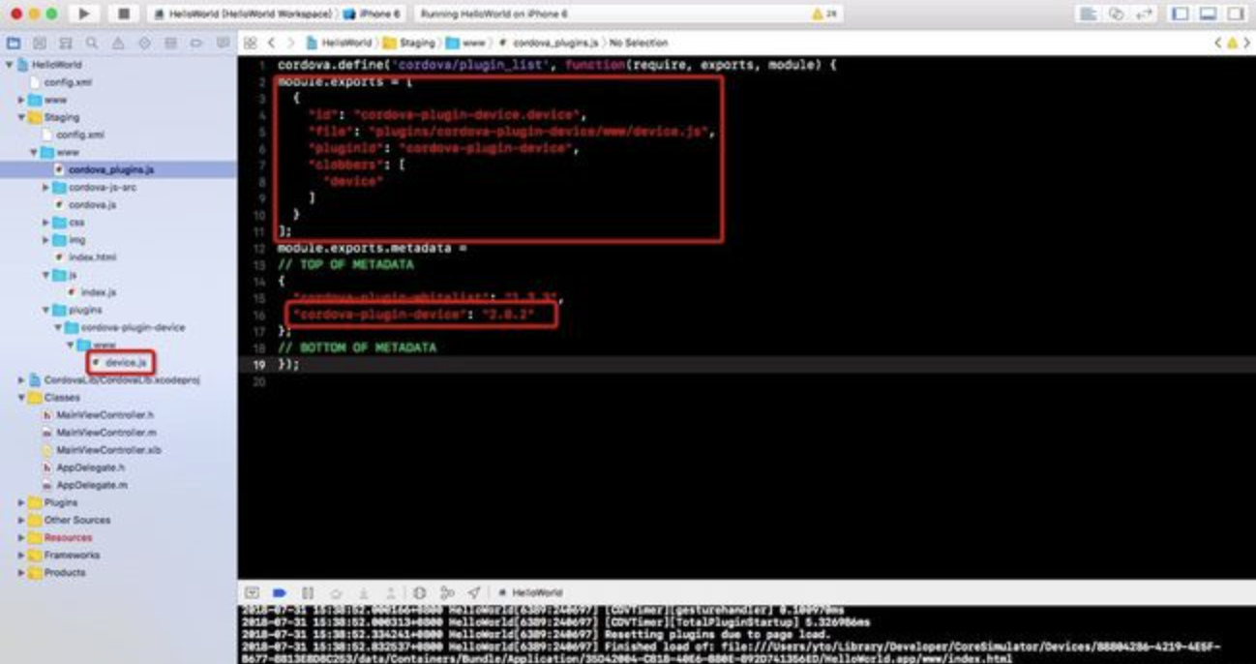Click HelloWorld in the jump bar

[x=339, y=44]
